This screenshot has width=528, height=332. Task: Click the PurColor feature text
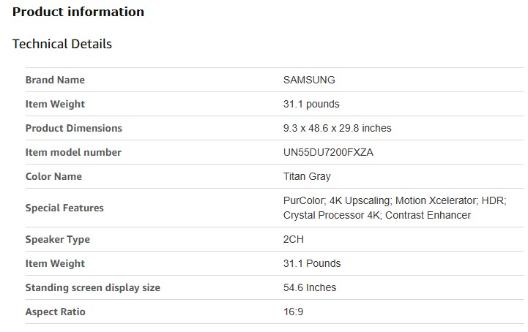click(x=303, y=200)
